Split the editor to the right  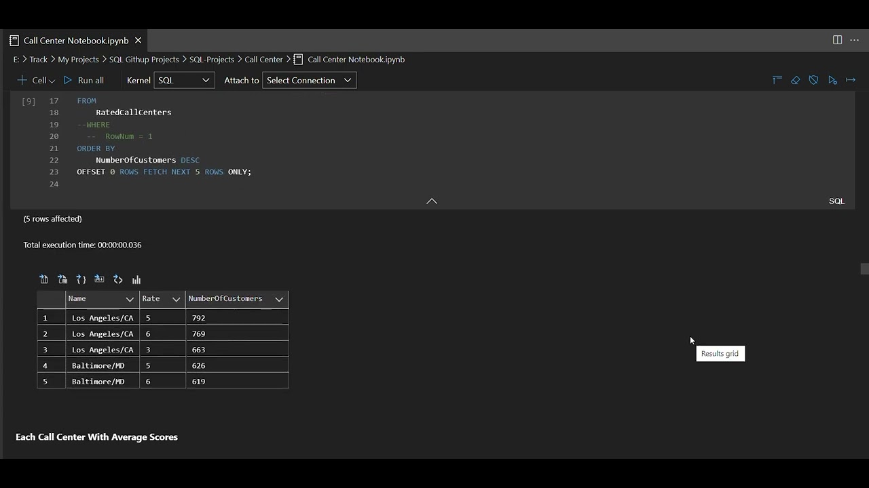(837, 40)
